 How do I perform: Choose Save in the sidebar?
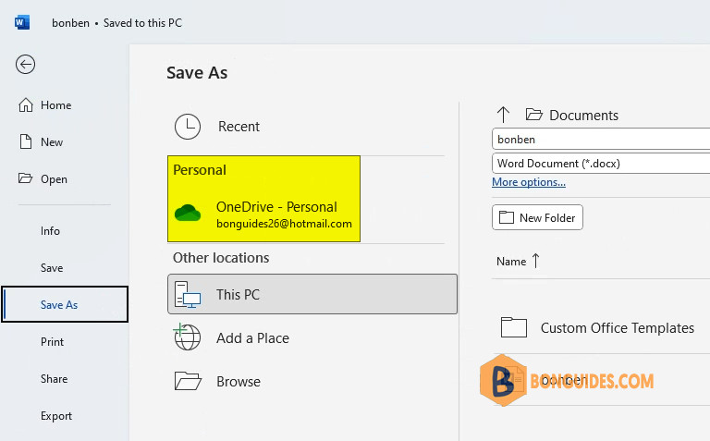coord(52,268)
